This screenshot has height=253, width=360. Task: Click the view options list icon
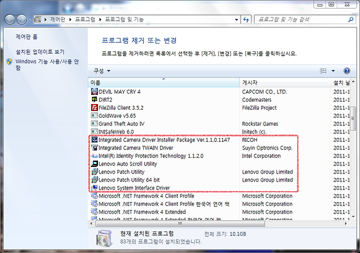tap(323, 70)
